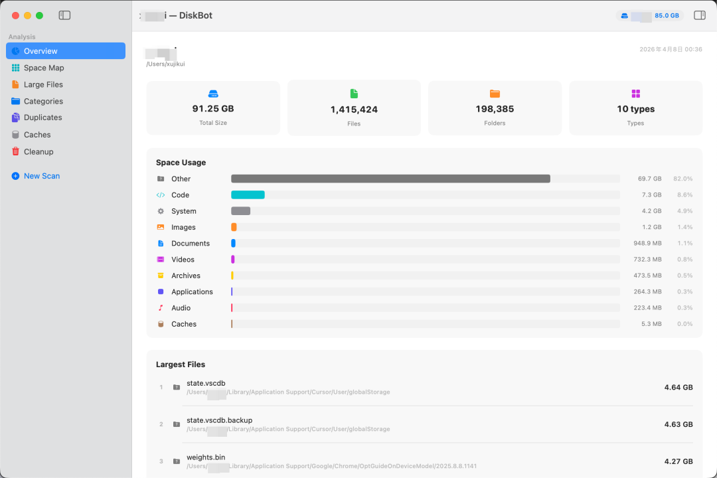The image size is (717, 478).
Task: Click the purple Types grid icon
Action: [x=635, y=94]
